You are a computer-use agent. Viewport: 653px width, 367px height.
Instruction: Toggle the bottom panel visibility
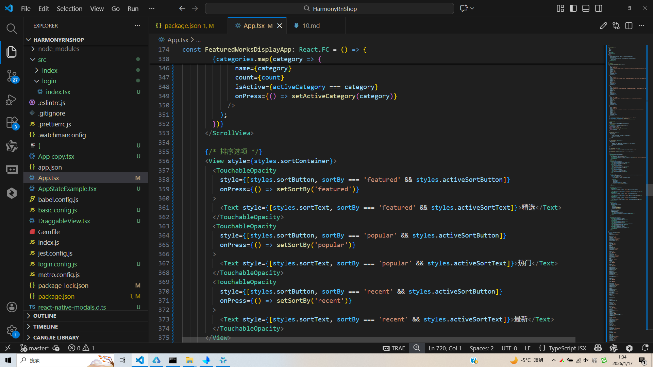tap(586, 8)
